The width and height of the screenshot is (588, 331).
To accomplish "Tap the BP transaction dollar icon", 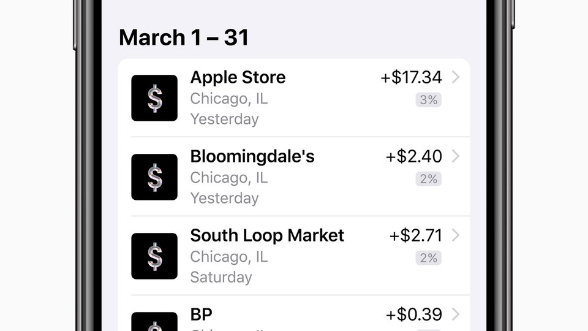I will click(x=154, y=322).
